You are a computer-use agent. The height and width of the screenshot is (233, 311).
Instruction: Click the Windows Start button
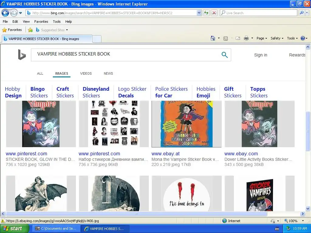pos(14,228)
